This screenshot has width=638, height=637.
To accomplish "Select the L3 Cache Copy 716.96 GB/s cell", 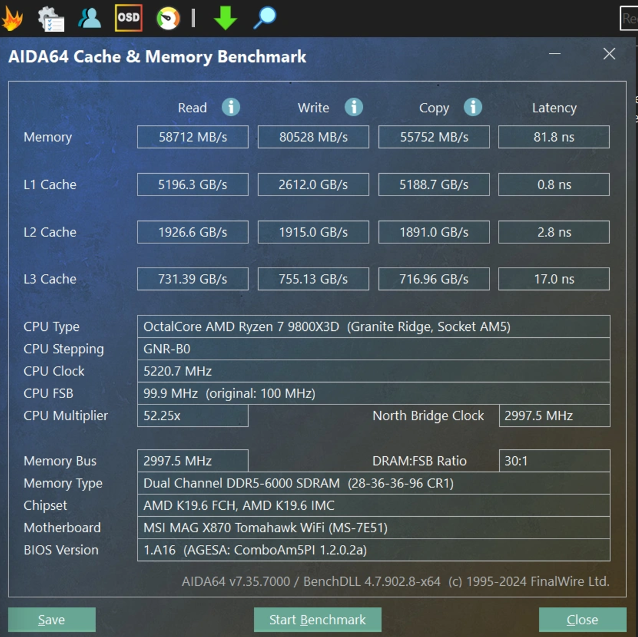I will [434, 279].
